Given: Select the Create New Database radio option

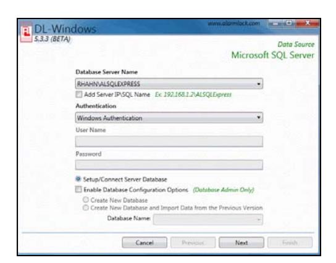Looking at the screenshot, I should pos(86,200).
